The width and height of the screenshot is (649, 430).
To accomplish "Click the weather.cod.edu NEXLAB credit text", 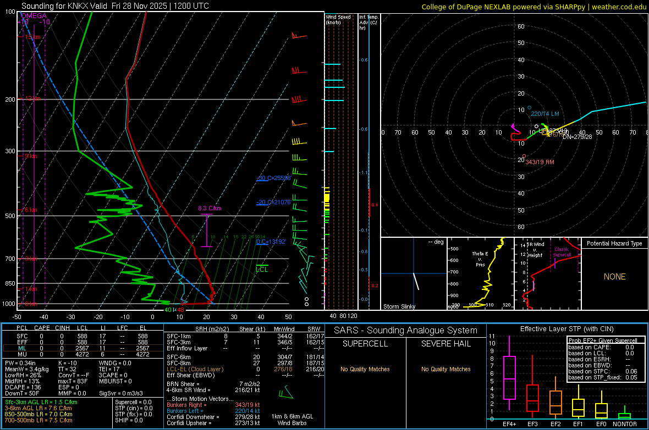I will [533, 7].
